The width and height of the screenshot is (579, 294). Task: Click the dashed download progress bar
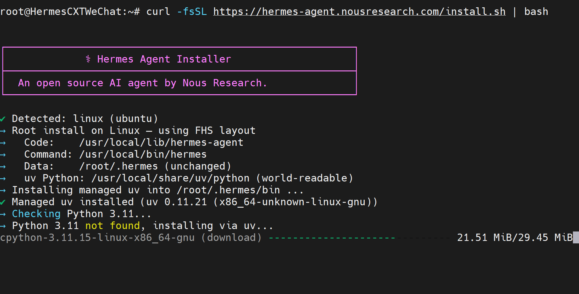(359, 238)
